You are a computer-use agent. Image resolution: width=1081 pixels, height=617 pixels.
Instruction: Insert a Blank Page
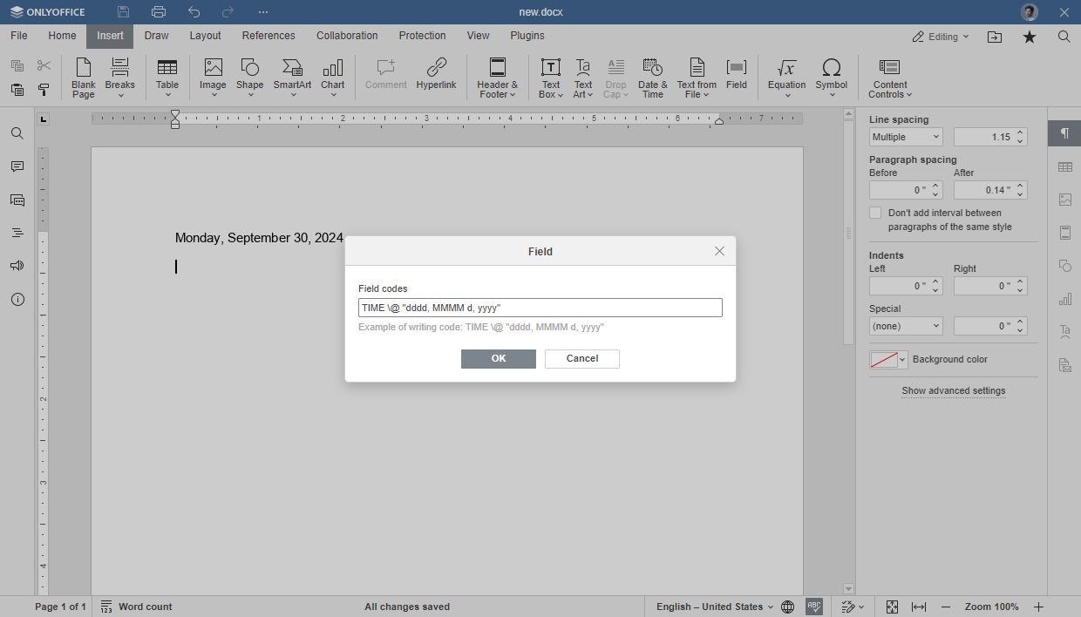(84, 78)
